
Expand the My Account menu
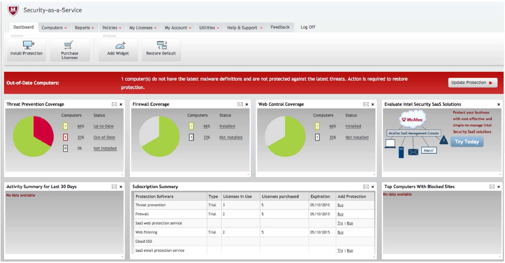pos(178,28)
